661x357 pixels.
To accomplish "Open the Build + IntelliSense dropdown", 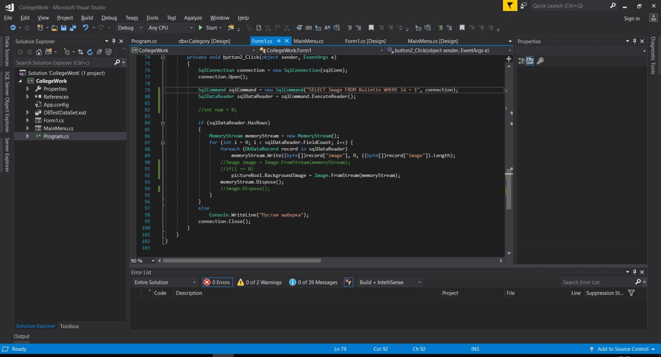I will click(x=390, y=282).
